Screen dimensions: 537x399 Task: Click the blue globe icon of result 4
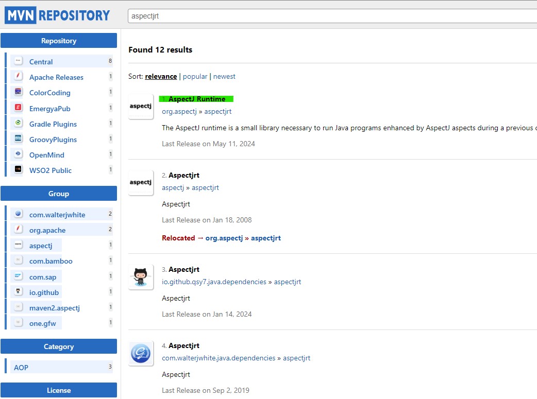point(141,353)
